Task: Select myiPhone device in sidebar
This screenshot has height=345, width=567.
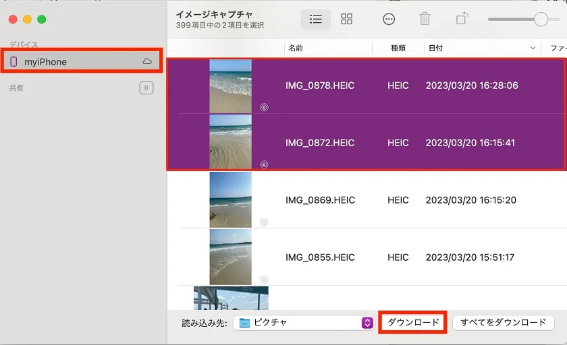Action: 82,62
